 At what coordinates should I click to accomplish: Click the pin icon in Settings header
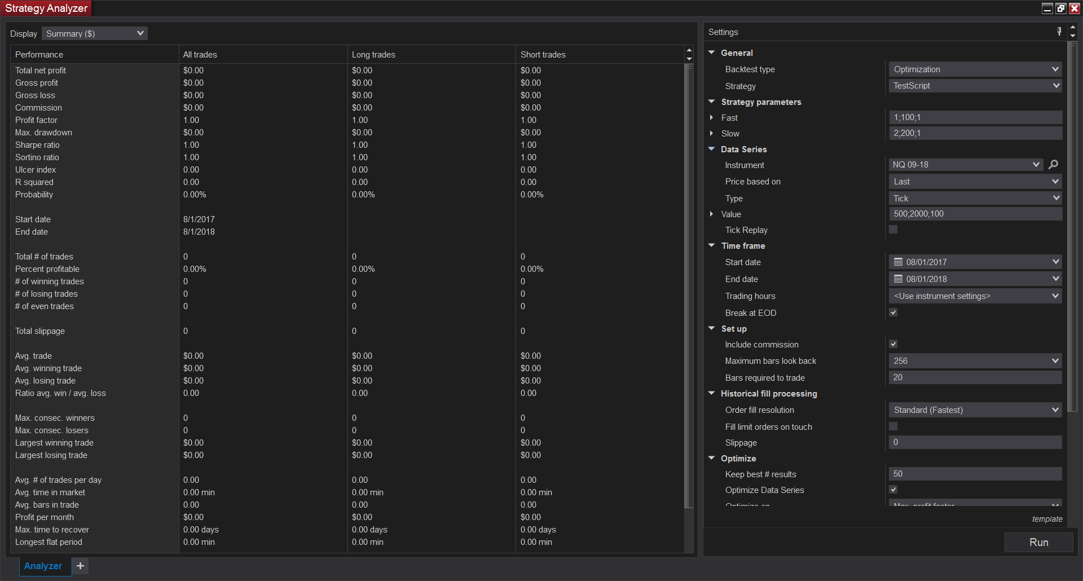(x=1059, y=32)
